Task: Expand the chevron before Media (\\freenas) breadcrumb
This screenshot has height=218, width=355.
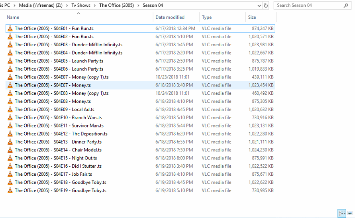Action: [14, 6]
